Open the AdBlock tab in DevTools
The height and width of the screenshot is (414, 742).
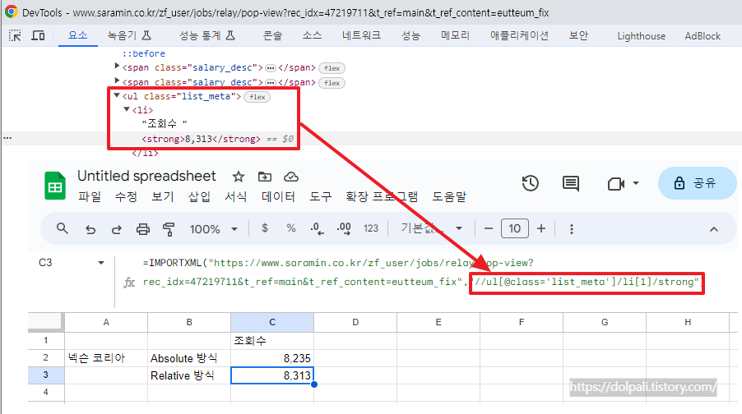[703, 36]
